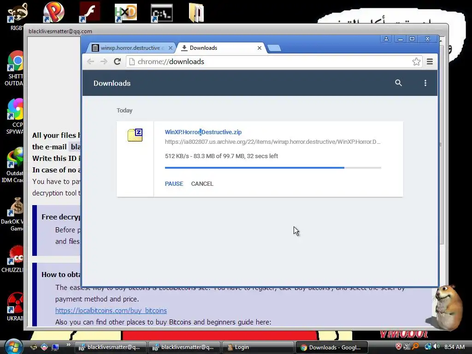
Task: Click the orange magnifier tray icon
Action: (x=416, y=347)
